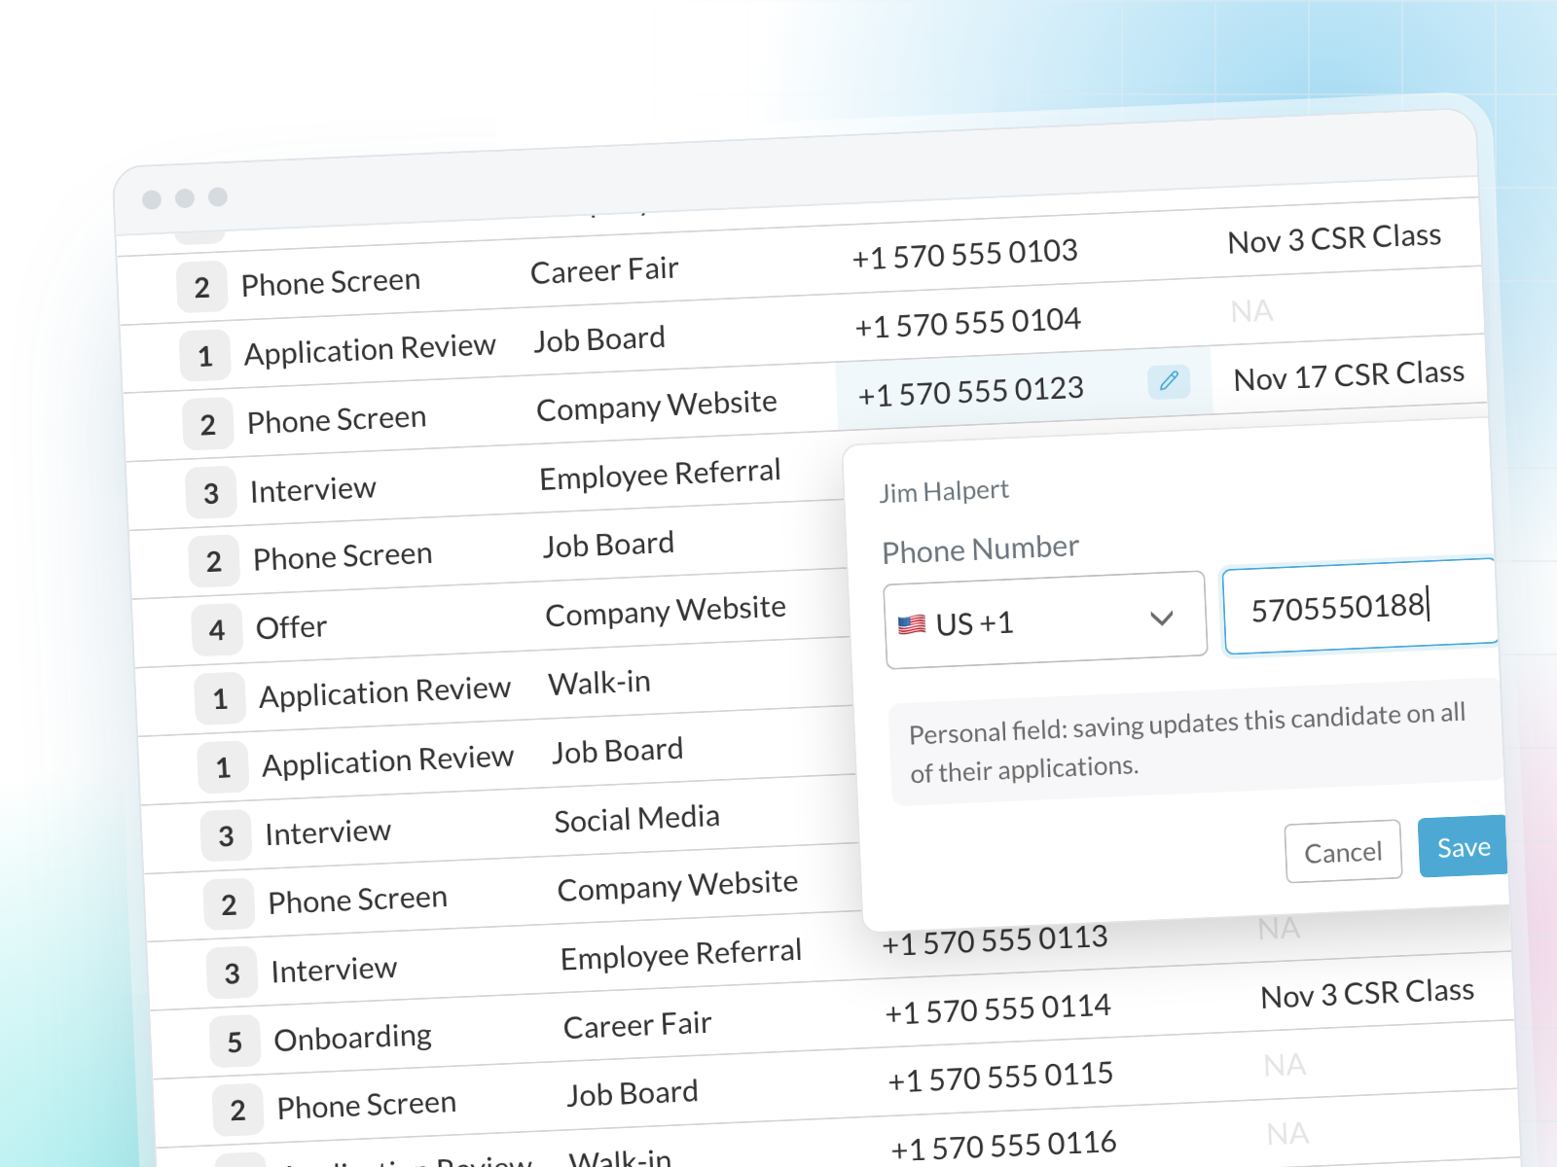Click the Nov 17 CSR Class cell

(x=1349, y=375)
